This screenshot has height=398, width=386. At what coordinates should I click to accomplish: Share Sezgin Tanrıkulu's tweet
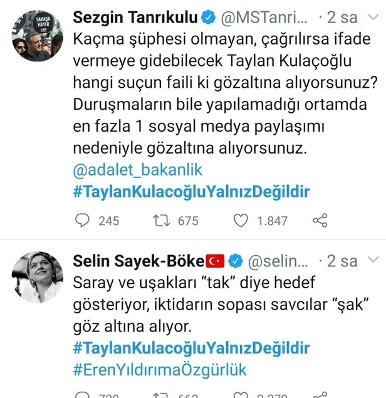(320, 220)
